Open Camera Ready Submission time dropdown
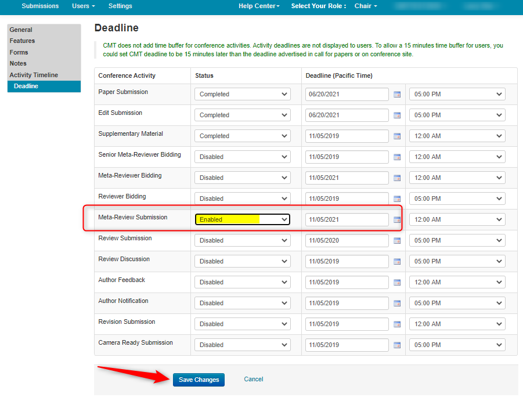The height and width of the screenshot is (408, 523). click(457, 345)
